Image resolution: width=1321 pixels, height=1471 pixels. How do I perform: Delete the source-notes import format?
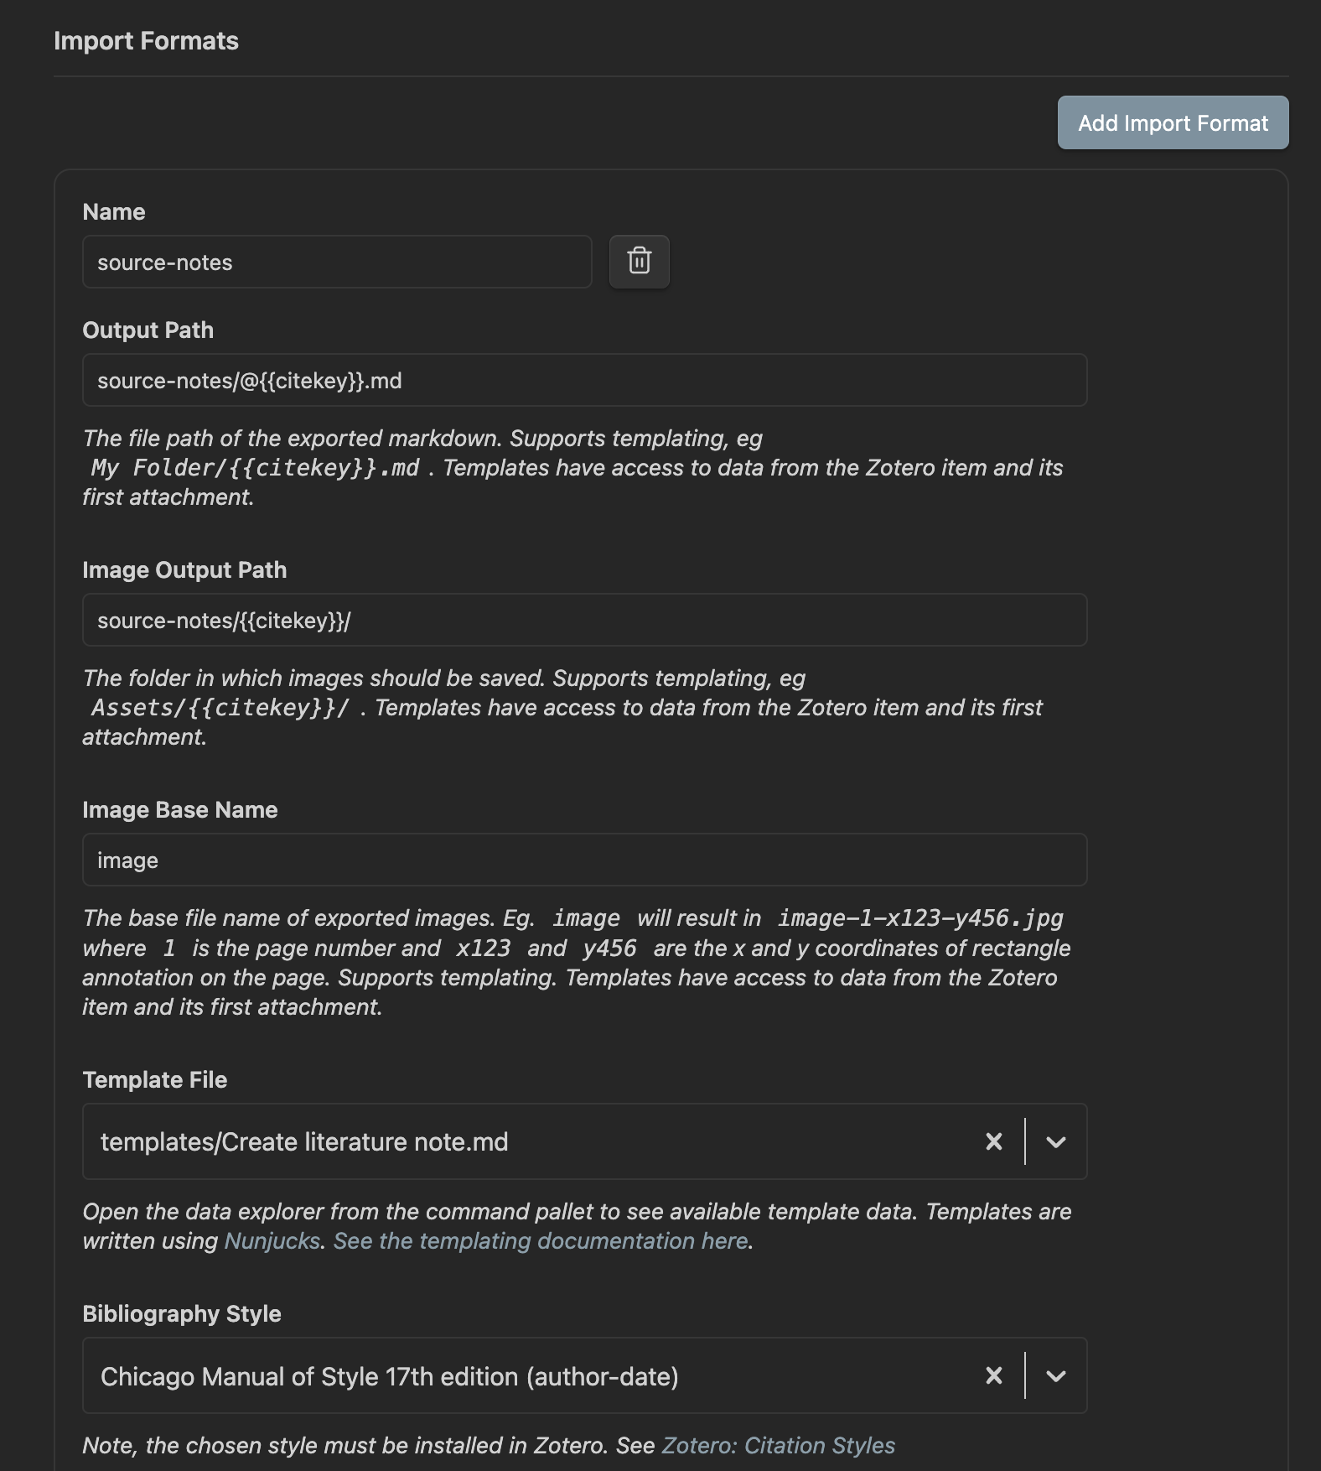pos(639,262)
